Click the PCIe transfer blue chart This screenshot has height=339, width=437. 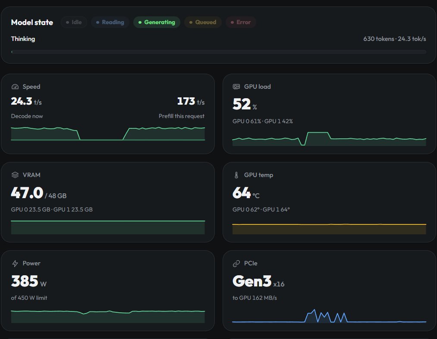click(x=329, y=316)
